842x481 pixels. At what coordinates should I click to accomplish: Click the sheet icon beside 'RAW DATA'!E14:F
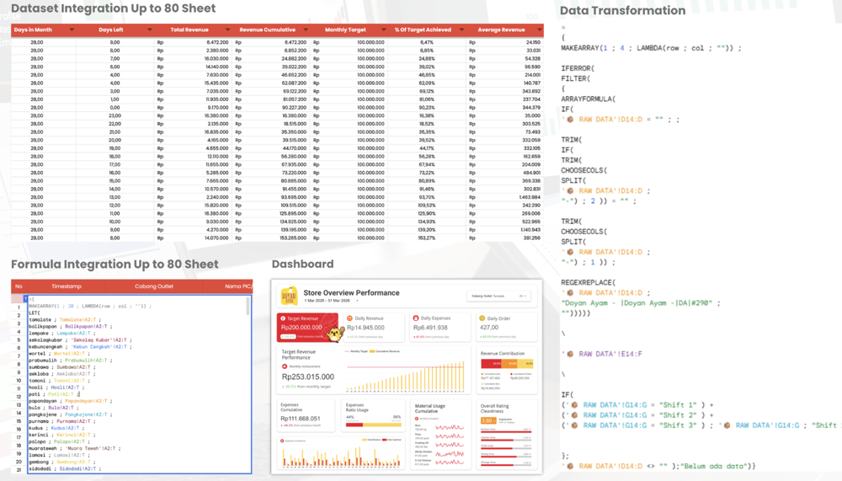pos(570,354)
